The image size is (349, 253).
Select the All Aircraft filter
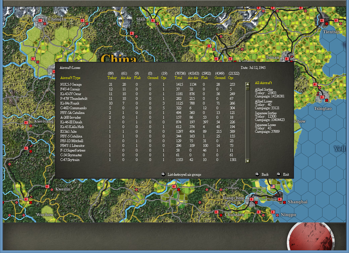pos(263,83)
